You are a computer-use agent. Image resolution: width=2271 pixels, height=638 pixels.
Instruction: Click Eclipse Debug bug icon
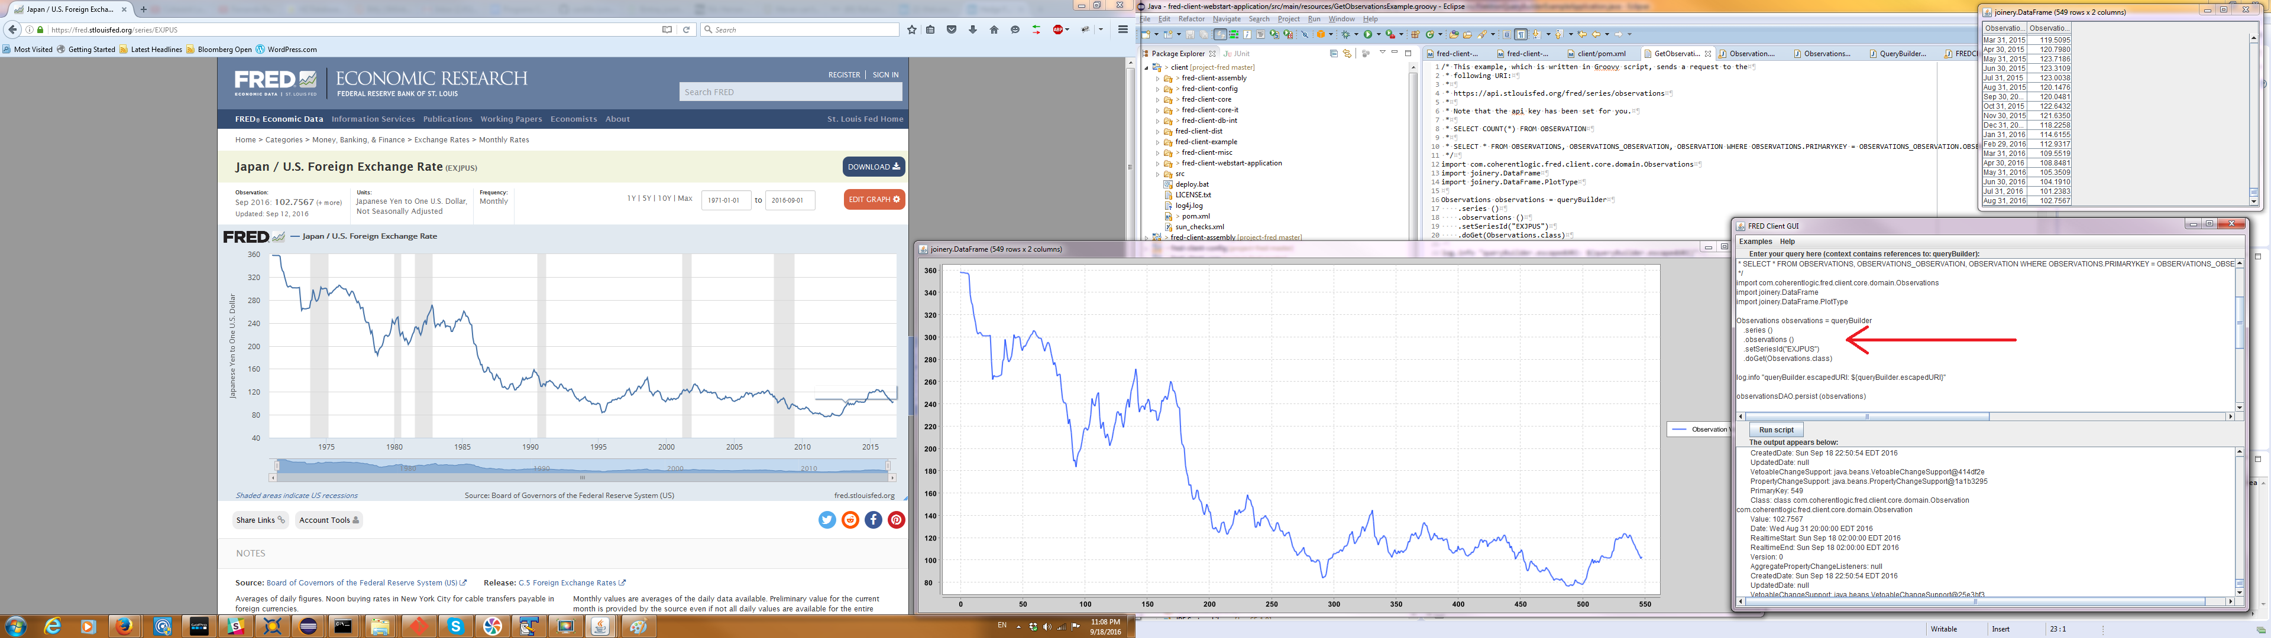point(1345,34)
